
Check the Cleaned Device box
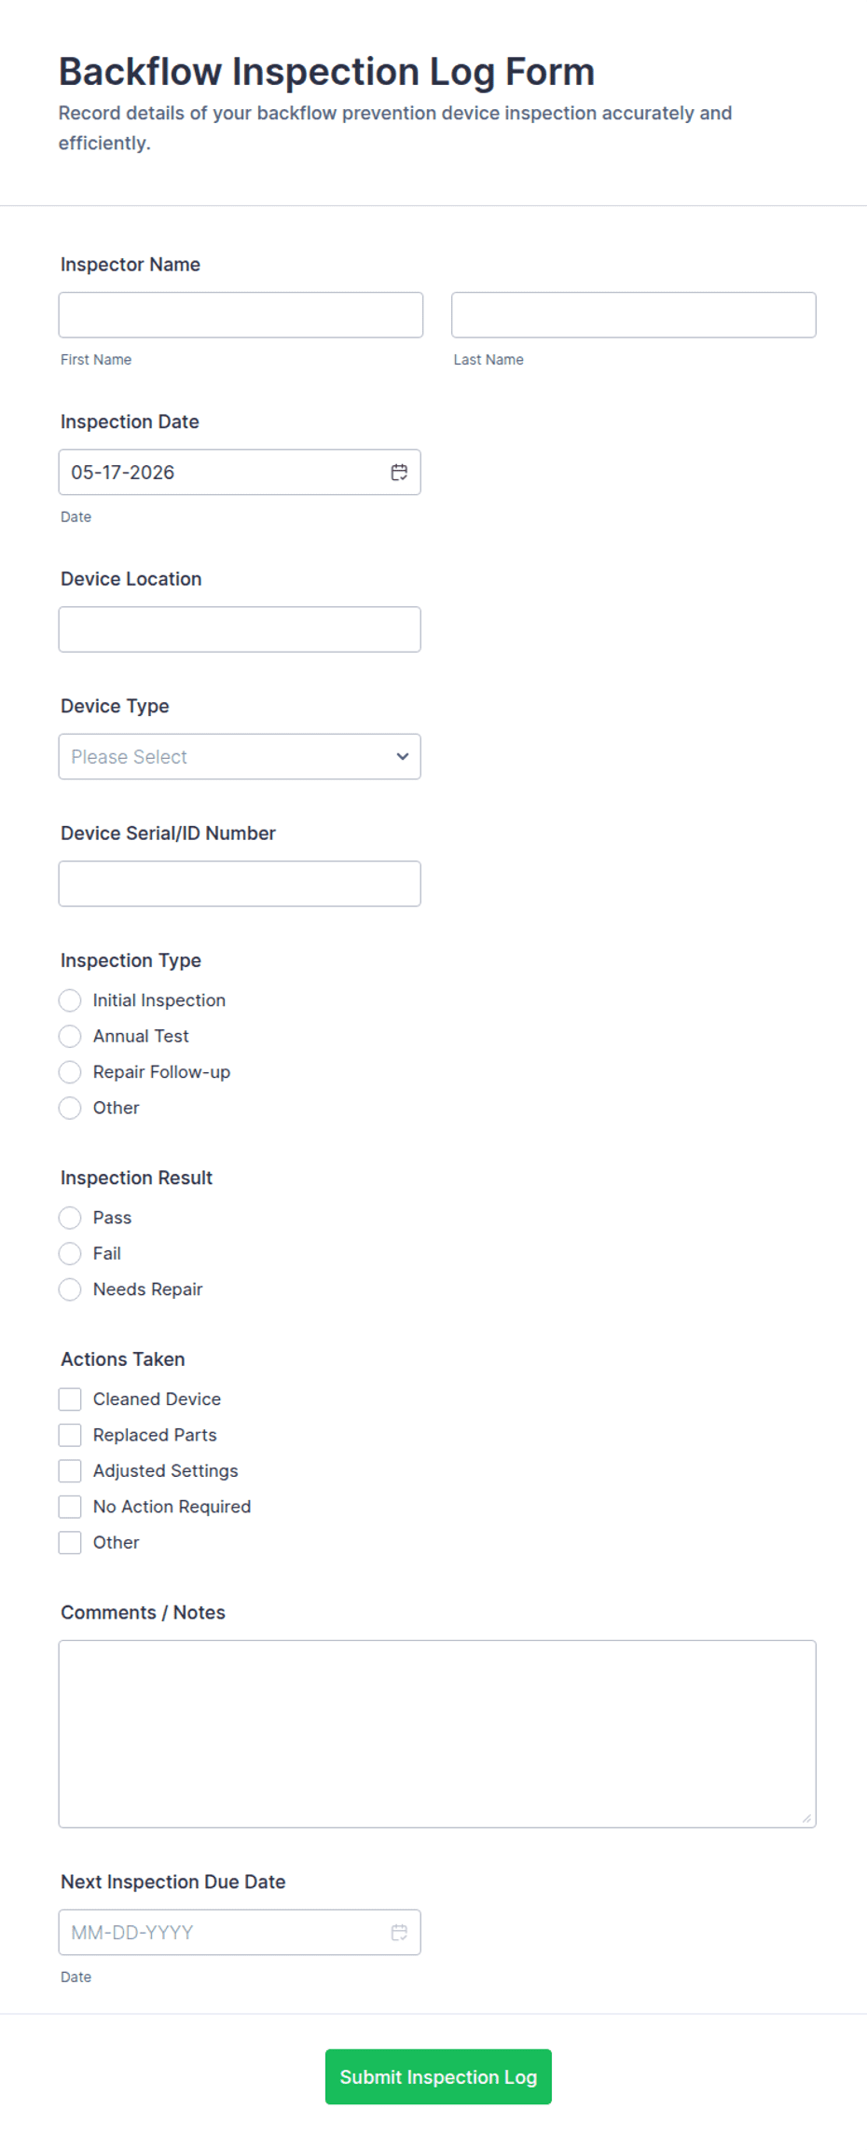click(x=70, y=1399)
